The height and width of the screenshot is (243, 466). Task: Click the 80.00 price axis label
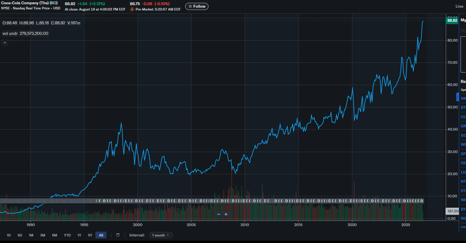[453, 40]
